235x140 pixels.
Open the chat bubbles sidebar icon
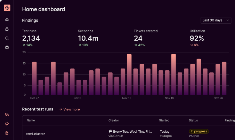[7, 115]
